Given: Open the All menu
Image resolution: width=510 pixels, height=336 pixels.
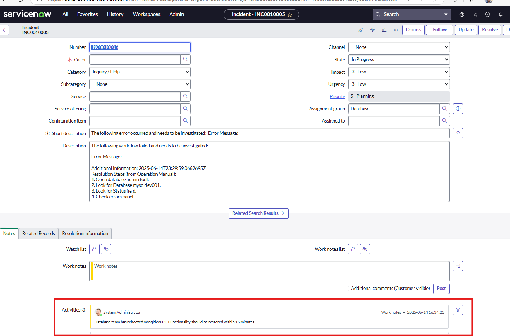Looking at the screenshot, I should (x=65, y=14).
